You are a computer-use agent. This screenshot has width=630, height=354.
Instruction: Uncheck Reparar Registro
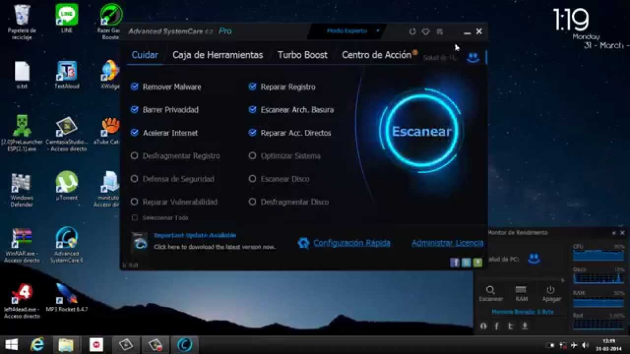pos(252,87)
